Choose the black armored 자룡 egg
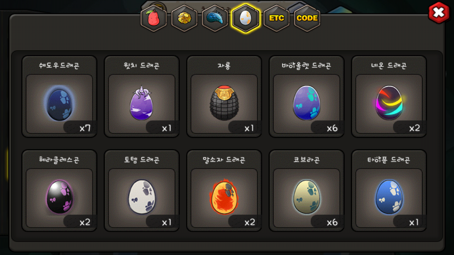 (x=224, y=103)
